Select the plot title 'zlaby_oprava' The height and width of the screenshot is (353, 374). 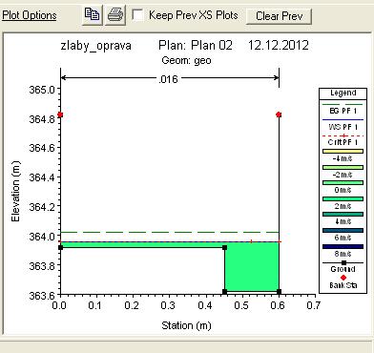95,46
